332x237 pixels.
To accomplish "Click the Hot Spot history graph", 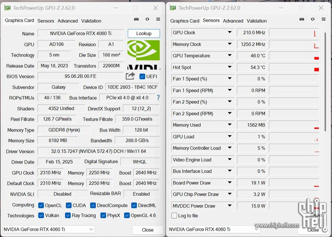I will (294, 67).
